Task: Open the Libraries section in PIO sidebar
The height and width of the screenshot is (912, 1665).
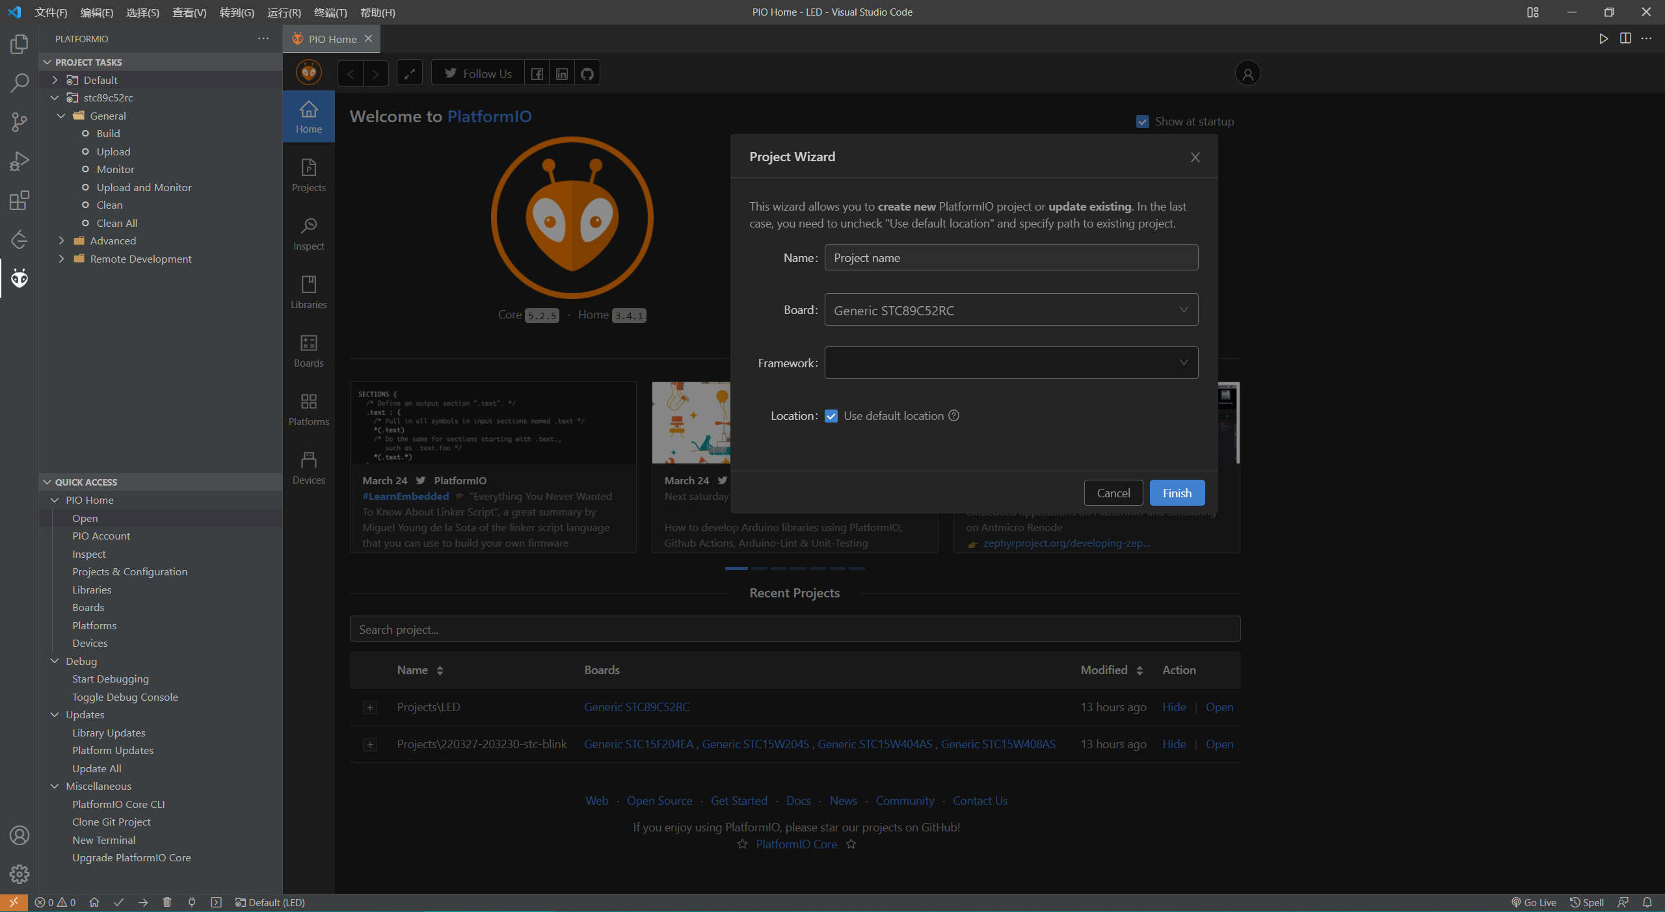Action: 309,293
